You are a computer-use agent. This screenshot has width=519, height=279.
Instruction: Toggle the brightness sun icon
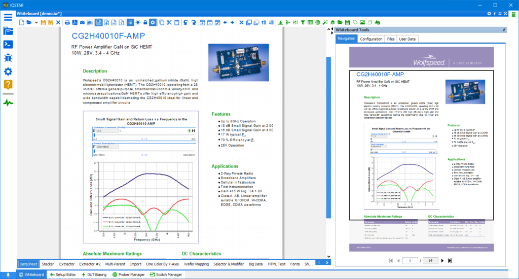click(138, 22)
